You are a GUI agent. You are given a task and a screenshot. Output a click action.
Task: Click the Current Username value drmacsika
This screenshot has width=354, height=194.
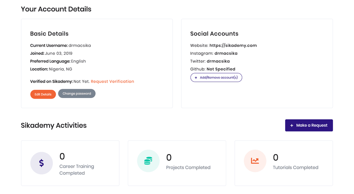[80, 46]
